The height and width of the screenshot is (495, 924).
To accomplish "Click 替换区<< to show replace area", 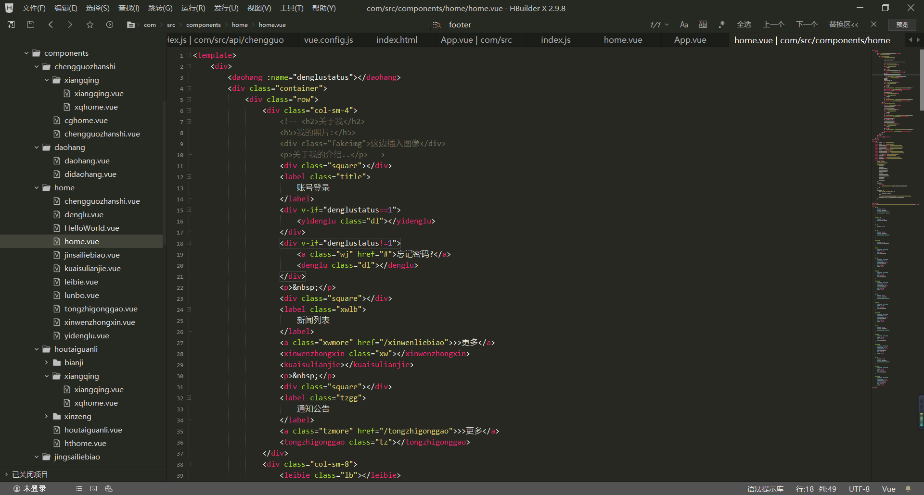I will click(844, 25).
